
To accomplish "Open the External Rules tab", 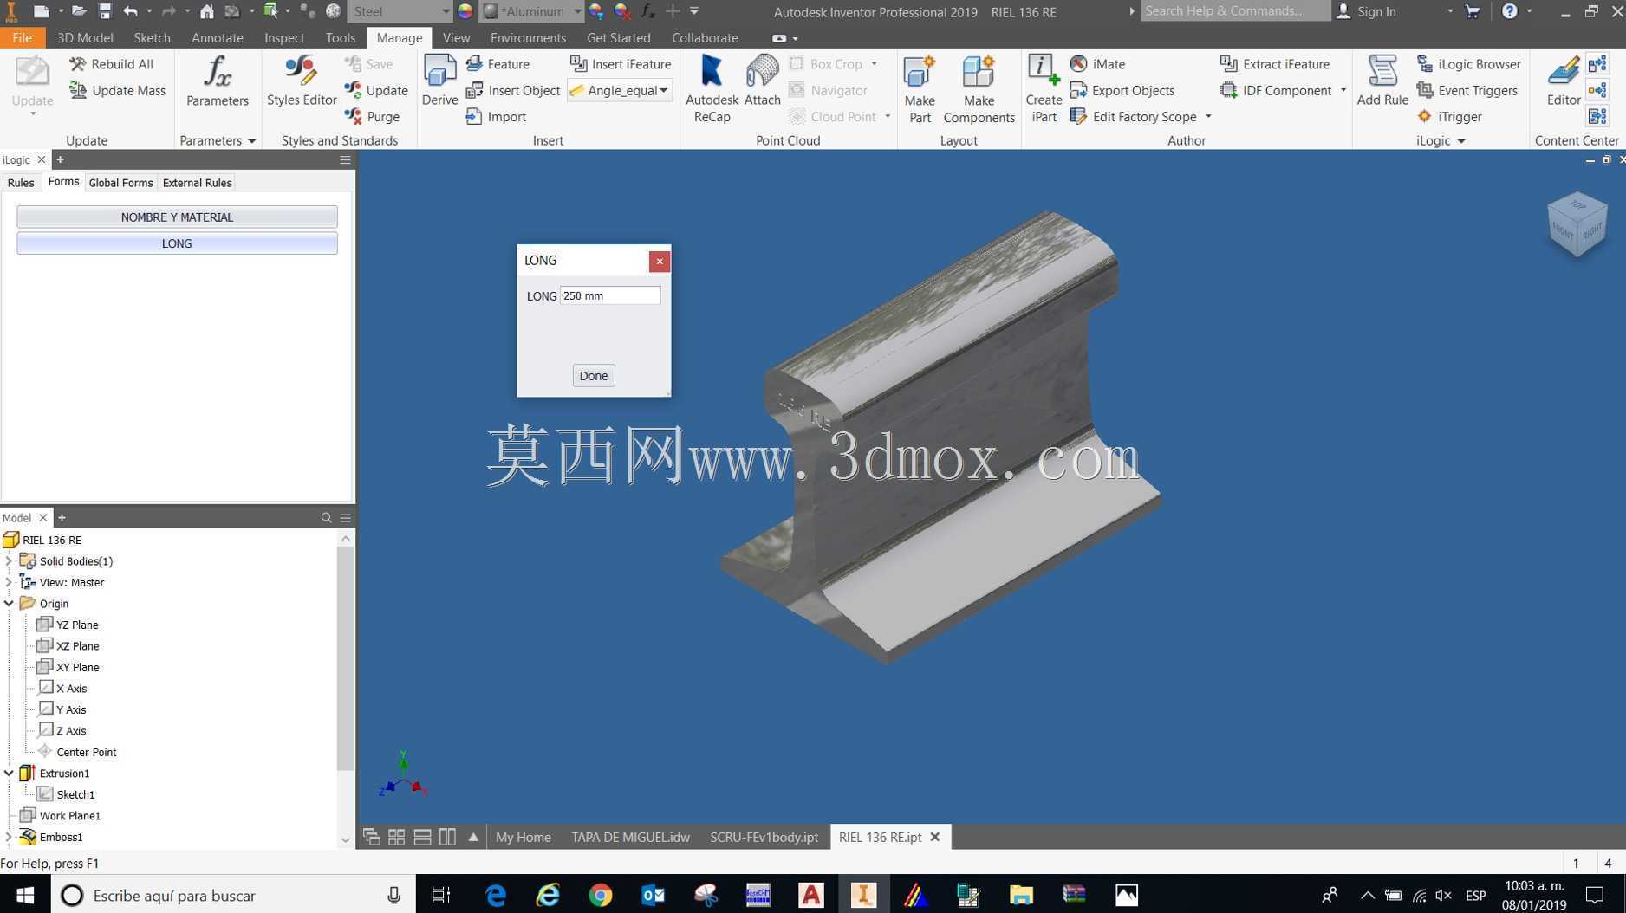I will [x=197, y=183].
